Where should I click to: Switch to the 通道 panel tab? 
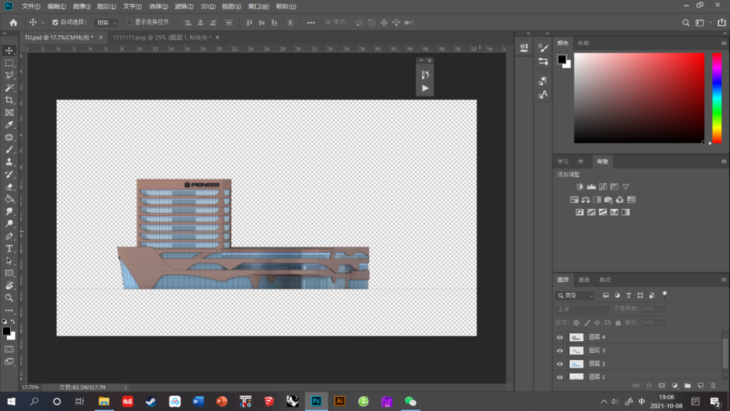click(x=584, y=280)
